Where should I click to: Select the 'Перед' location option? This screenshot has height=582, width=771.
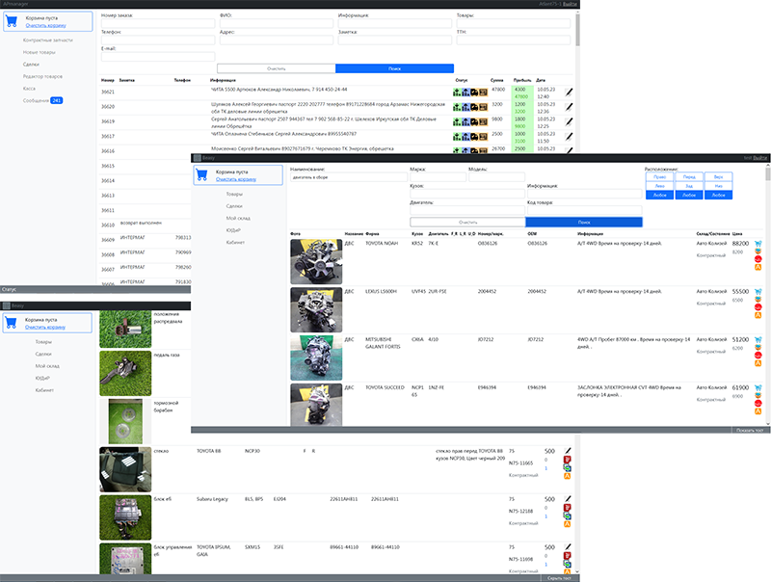click(688, 177)
